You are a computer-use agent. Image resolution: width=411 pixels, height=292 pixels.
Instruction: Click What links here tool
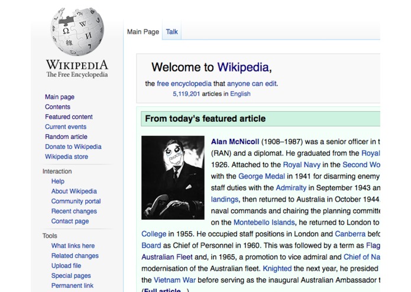(73, 246)
